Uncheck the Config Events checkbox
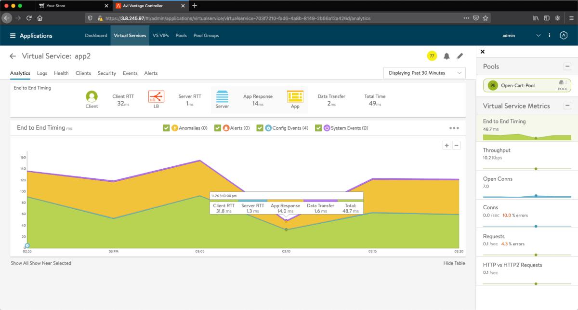 260,128
